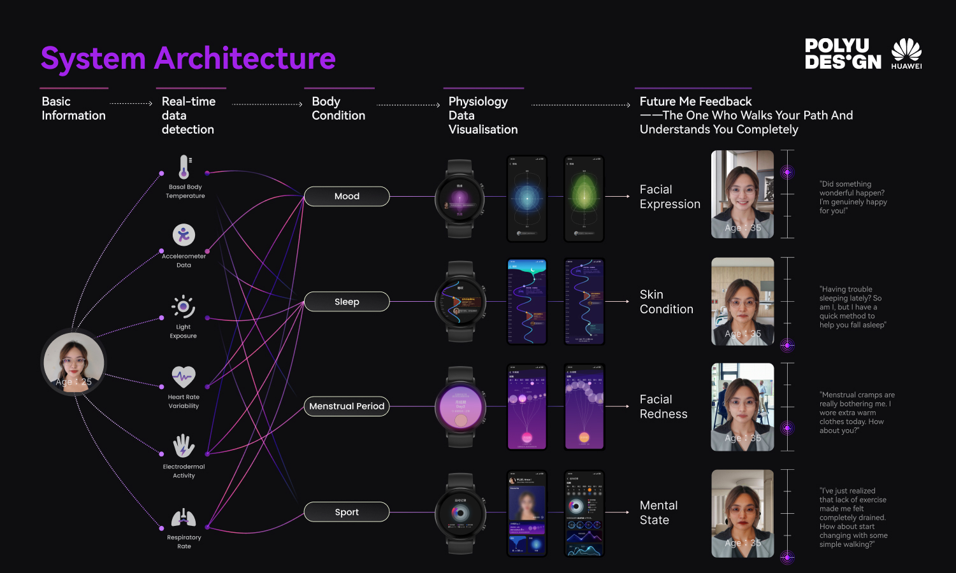956x573 pixels.
Task: Click the Light Exposure sun icon
Action: [184, 307]
